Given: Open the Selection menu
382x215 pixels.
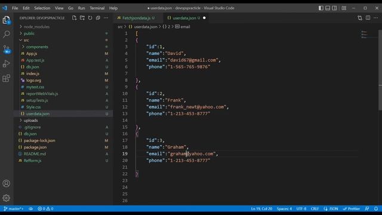Looking at the screenshot, I should (x=42, y=8).
